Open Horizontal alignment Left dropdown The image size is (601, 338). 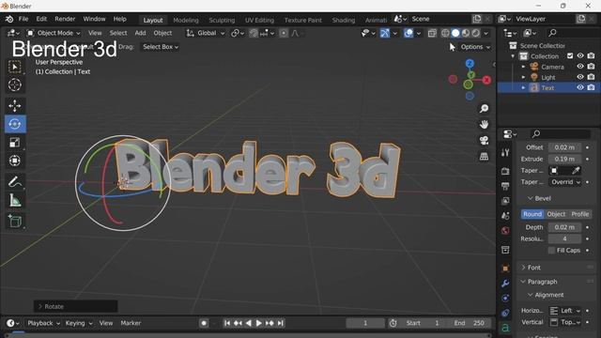(x=565, y=311)
